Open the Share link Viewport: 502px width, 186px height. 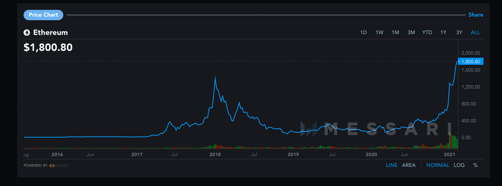coord(476,15)
